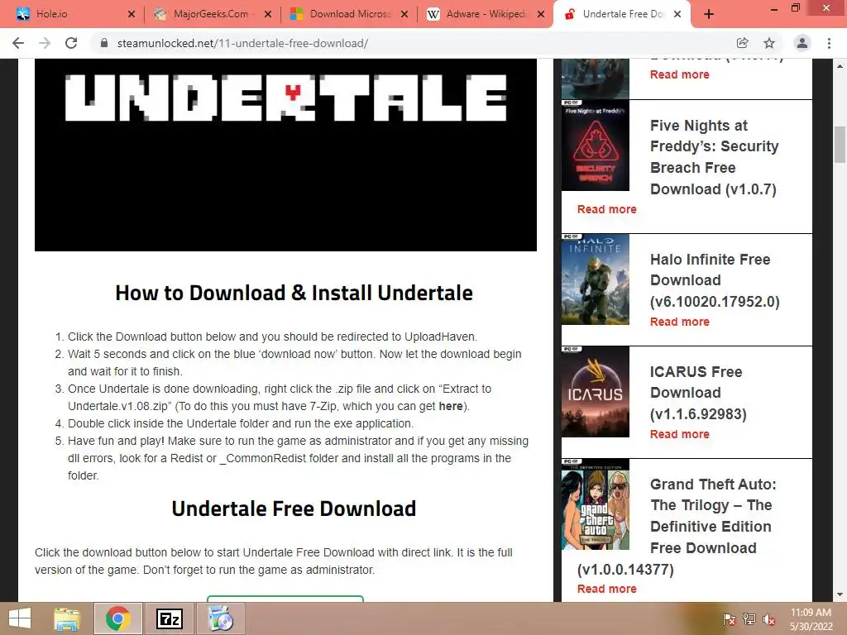Image resolution: width=847 pixels, height=635 pixels.
Task: Click Read more under ICARUS
Action: click(x=680, y=434)
